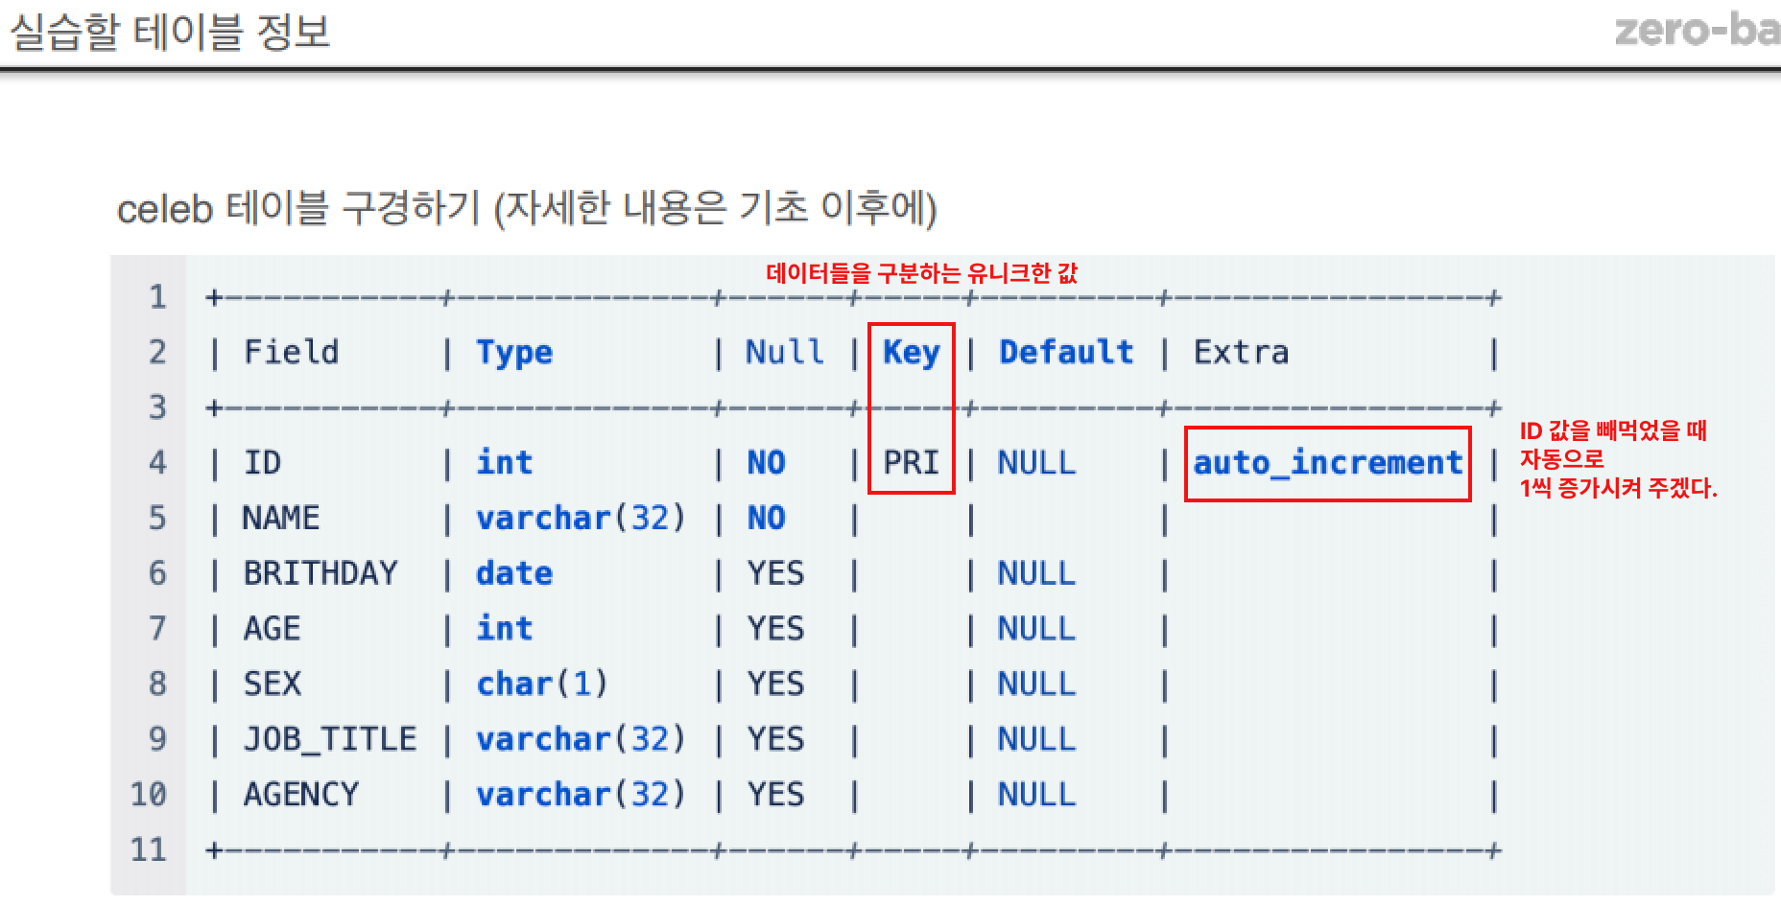Click the 'JOB_TITLE' field name cell
This screenshot has height=905, width=1781.
coord(330,739)
